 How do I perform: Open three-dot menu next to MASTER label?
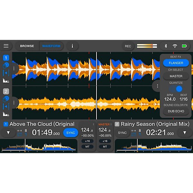click(x=111, y=124)
